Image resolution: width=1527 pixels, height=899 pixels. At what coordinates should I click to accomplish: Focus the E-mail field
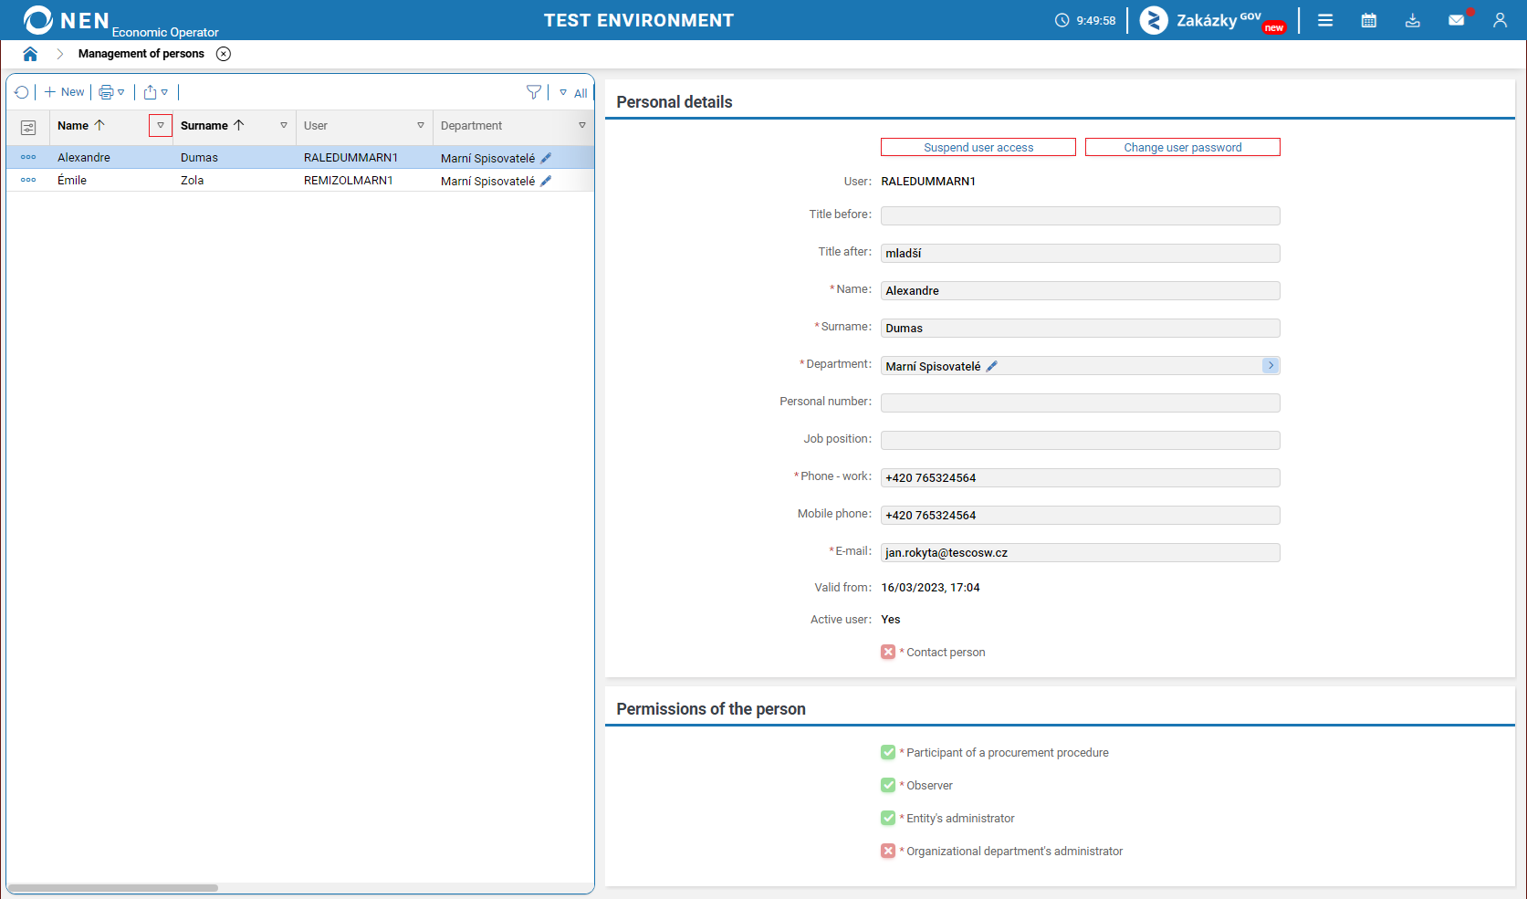click(x=1081, y=552)
